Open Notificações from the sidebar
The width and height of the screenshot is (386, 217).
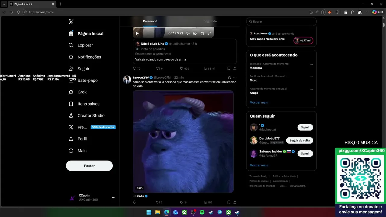point(85,57)
